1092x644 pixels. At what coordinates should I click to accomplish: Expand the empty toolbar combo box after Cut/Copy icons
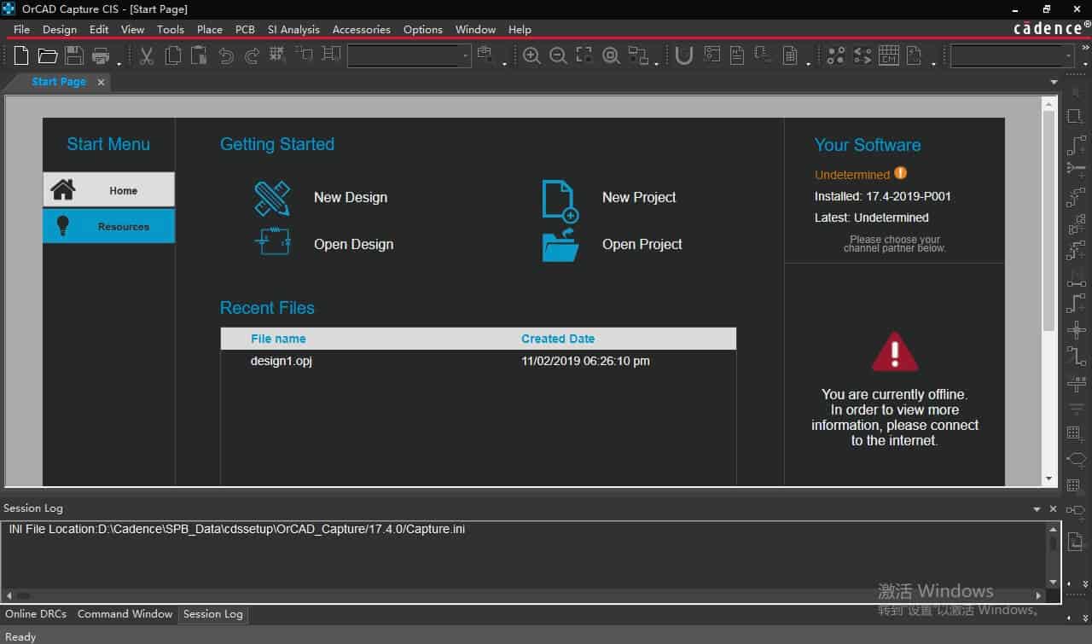pos(465,56)
